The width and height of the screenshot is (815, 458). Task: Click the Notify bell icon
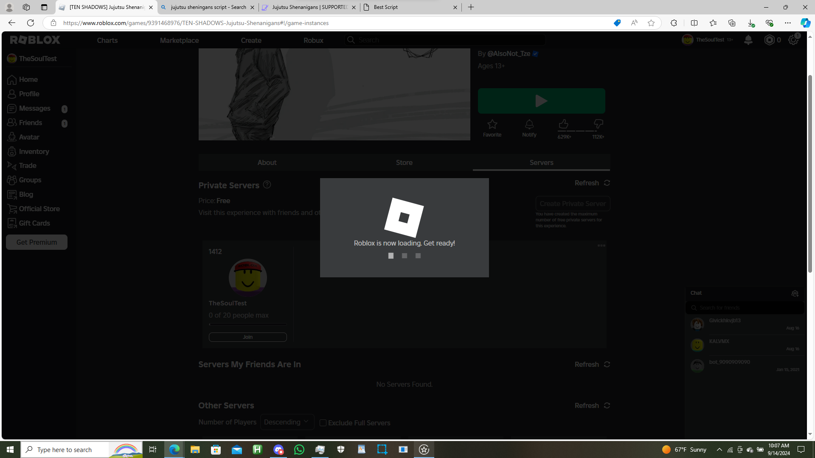pyautogui.click(x=529, y=124)
